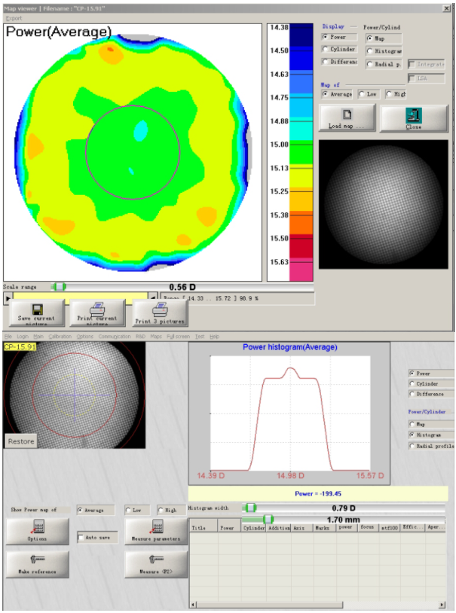This screenshot has width=456, height=613.
Task: Choose Histogram radio in Map viewer Power/Cylind group
Action: pos(370,50)
